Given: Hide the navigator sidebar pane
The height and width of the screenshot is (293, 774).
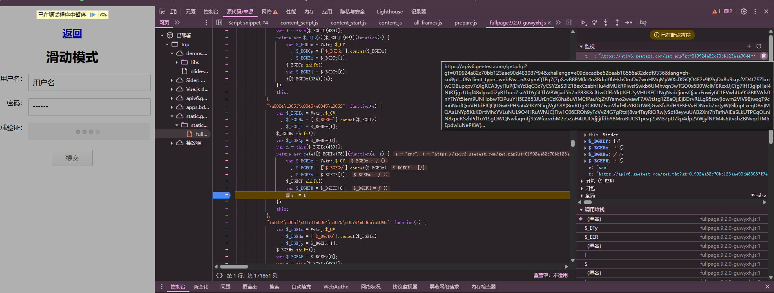Looking at the screenshot, I should pos(219,22).
